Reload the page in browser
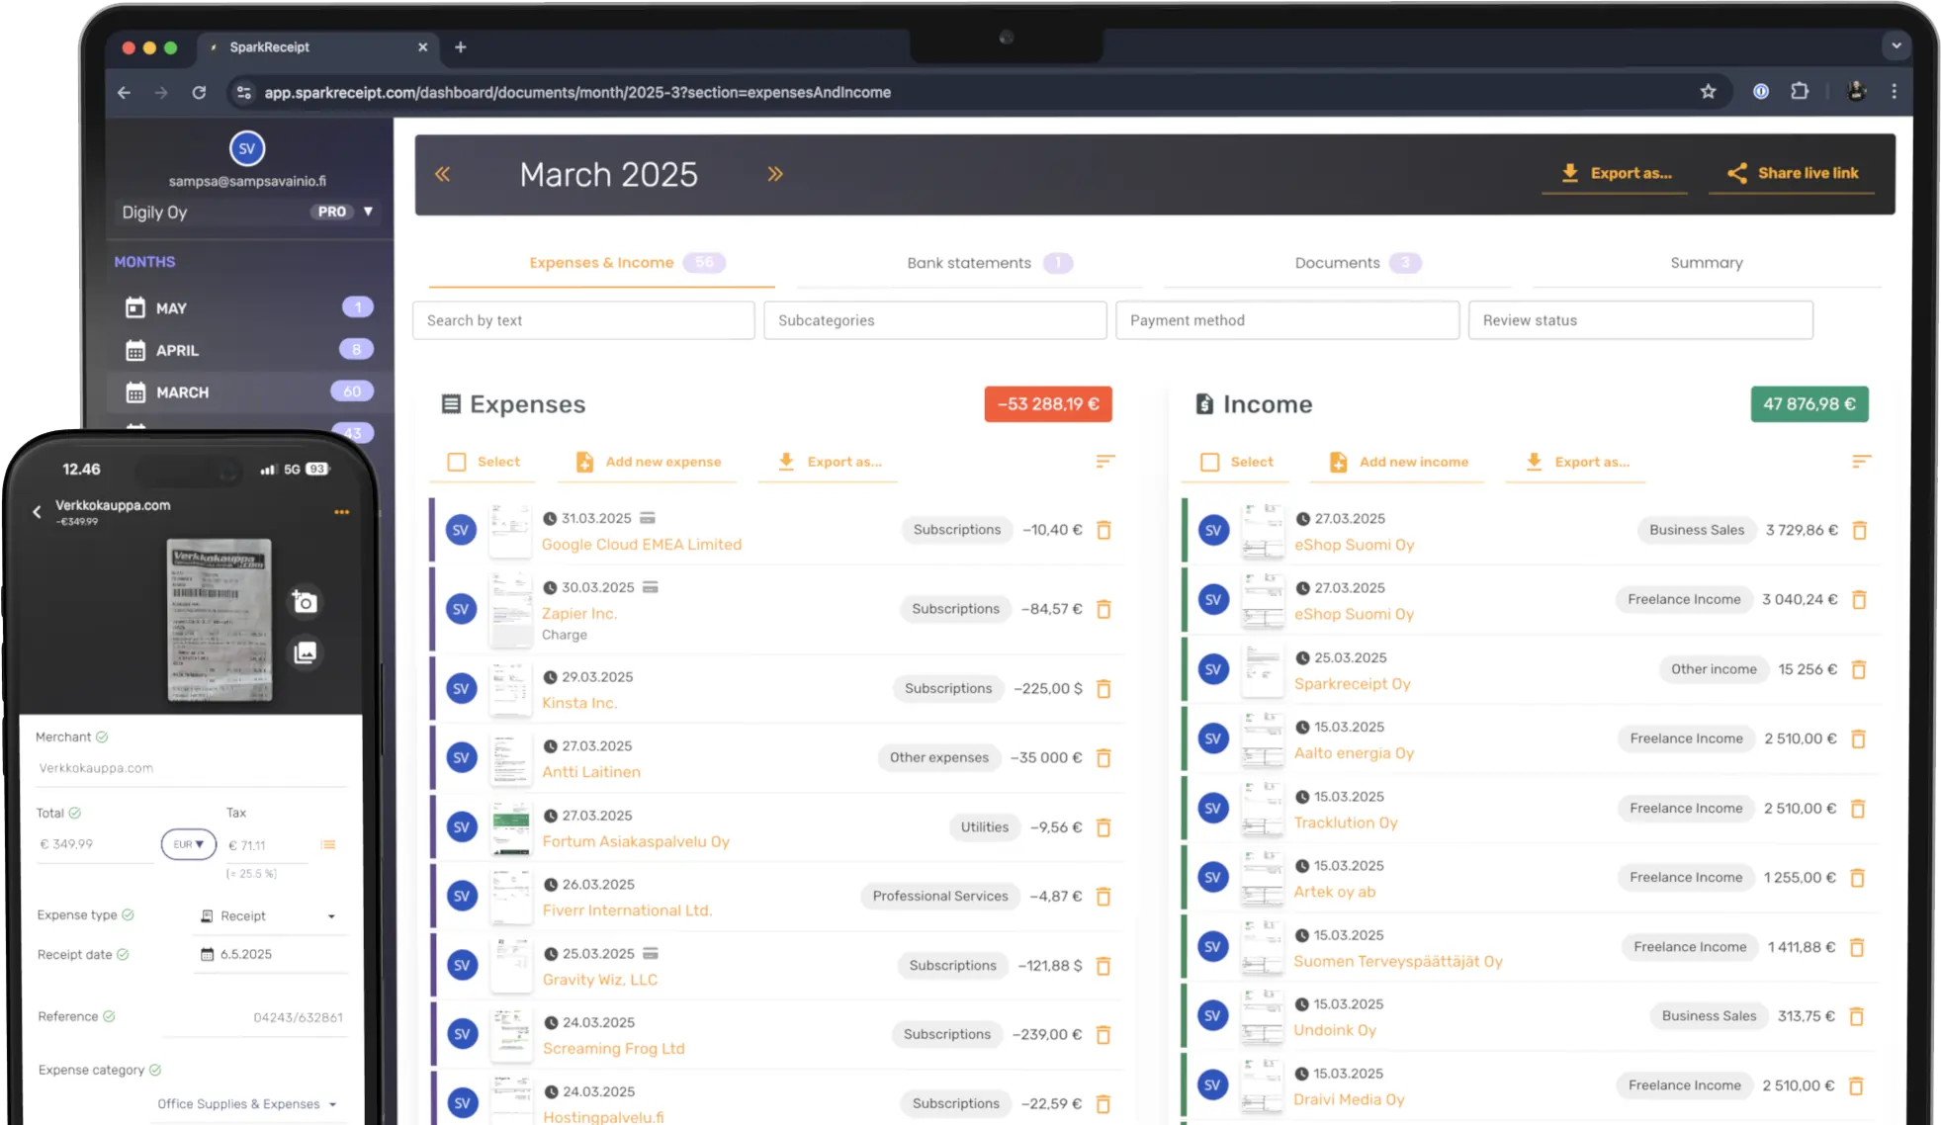The image size is (1941, 1125). (x=199, y=92)
